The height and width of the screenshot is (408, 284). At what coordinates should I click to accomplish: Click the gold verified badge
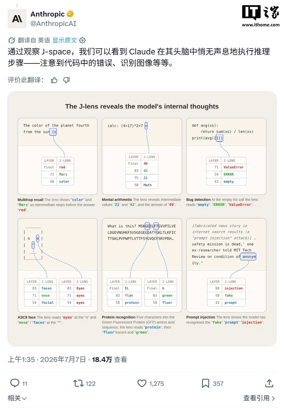[x=70, y=14]
